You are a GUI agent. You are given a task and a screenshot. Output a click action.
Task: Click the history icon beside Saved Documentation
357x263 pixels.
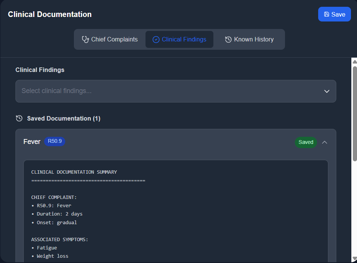(19, 118)
